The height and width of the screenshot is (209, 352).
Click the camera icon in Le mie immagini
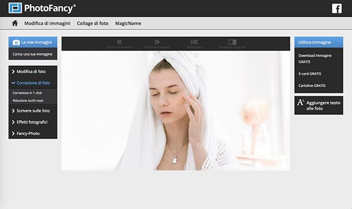click(16, 42)
